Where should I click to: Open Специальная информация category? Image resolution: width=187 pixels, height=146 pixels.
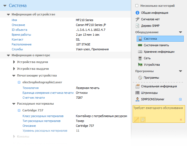[x=159, y=86]
